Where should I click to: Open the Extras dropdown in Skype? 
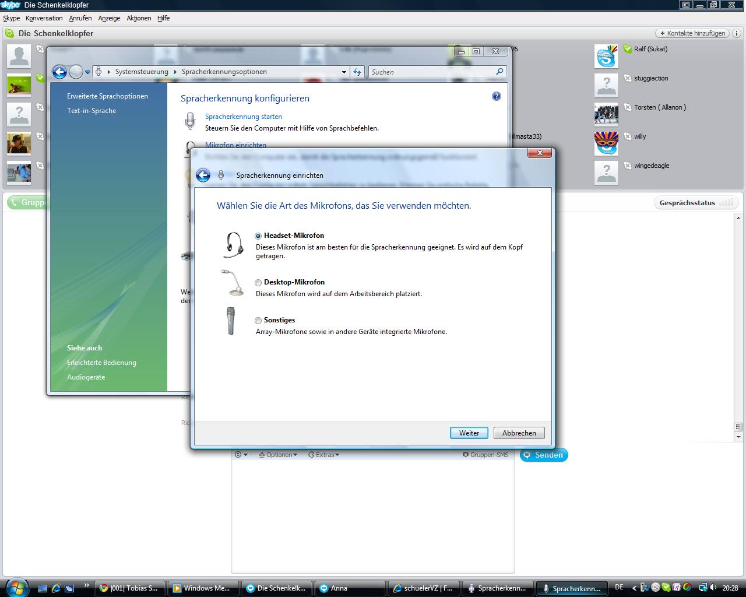(x=323, y=455)
